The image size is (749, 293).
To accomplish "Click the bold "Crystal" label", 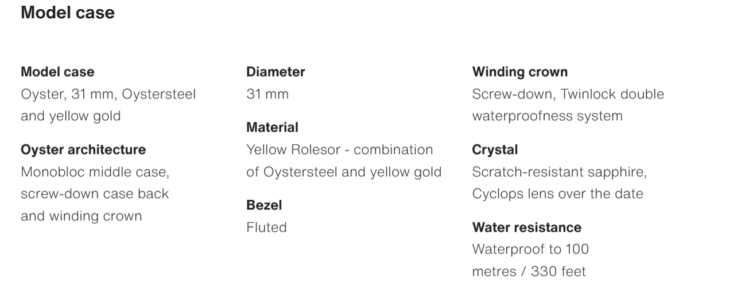I will (495, 150).
